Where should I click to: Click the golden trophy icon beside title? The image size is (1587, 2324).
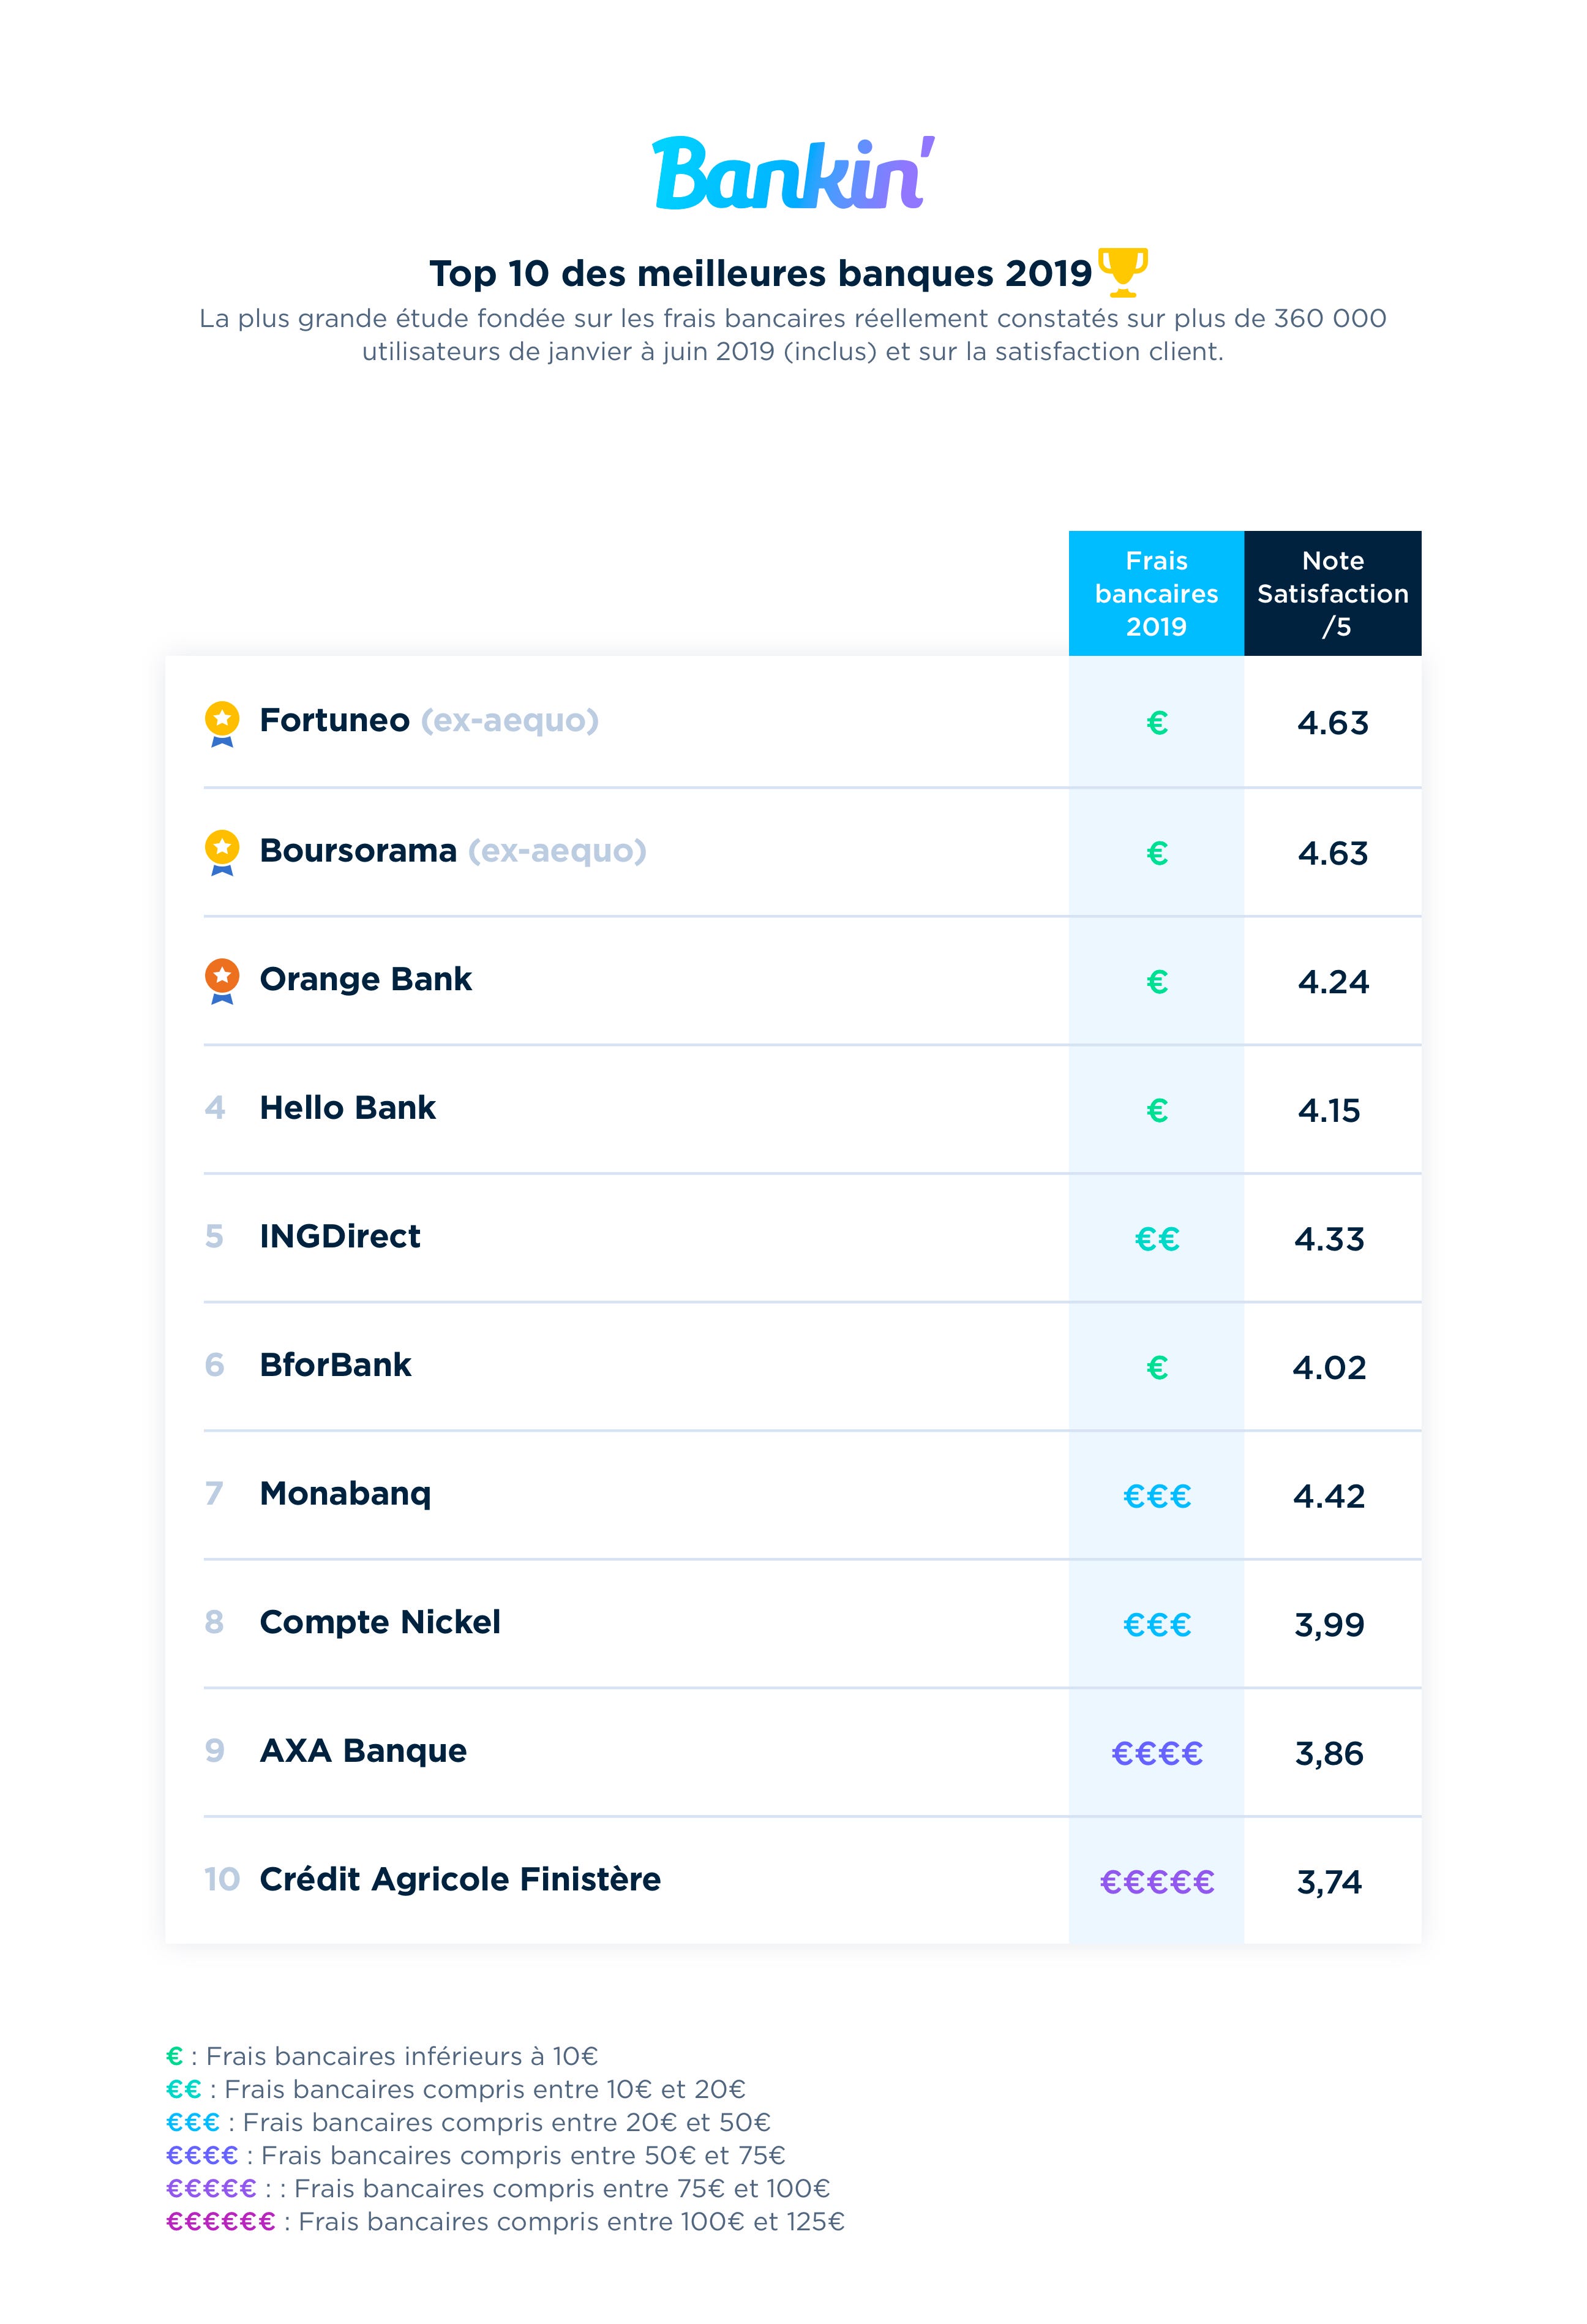pyautogui.click(x=1123, y=272)
